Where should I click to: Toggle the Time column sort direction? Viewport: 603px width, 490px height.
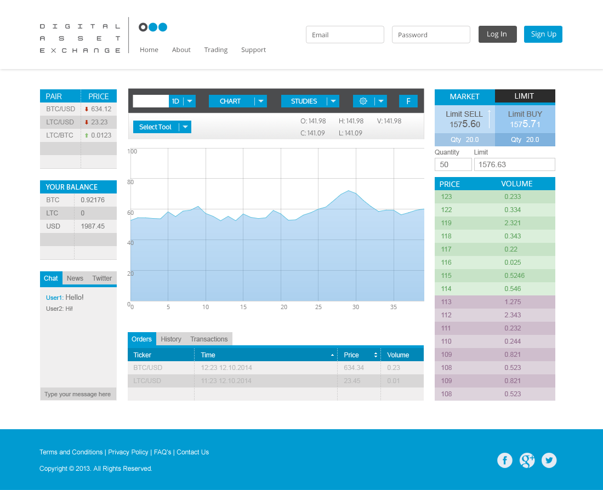point(332,355)
